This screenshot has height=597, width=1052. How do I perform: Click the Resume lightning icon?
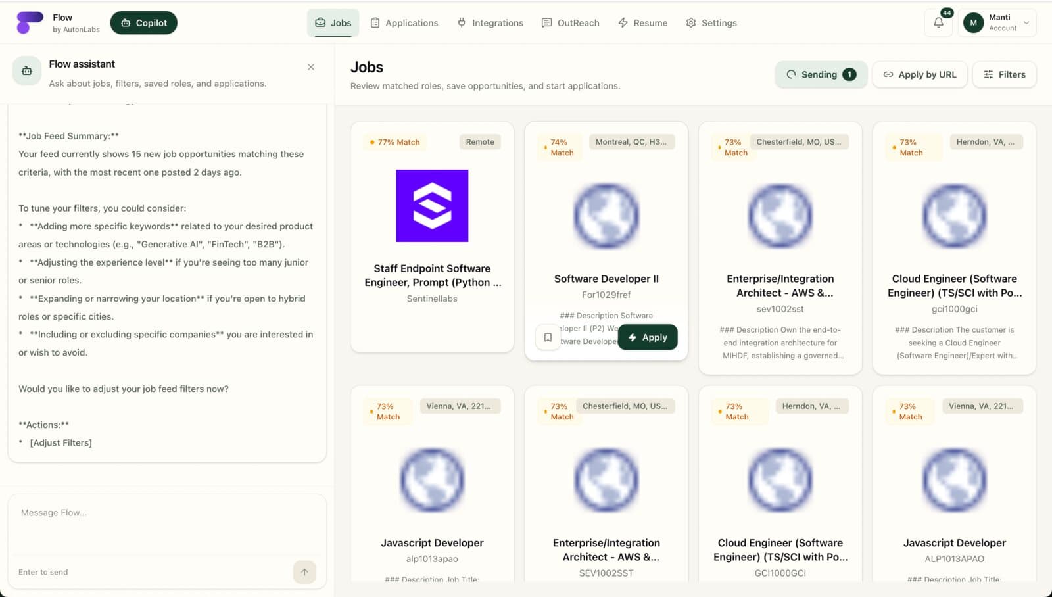tap(623, 22)
